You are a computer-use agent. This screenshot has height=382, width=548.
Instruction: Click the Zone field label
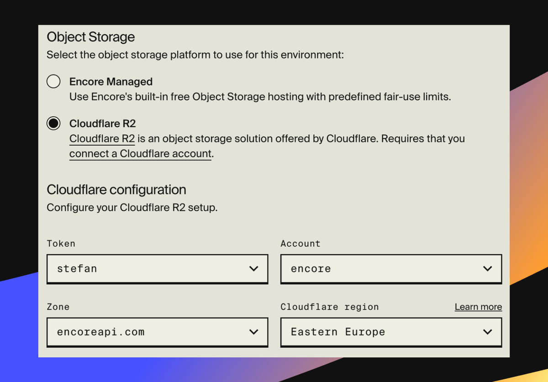tap(58, 307)
